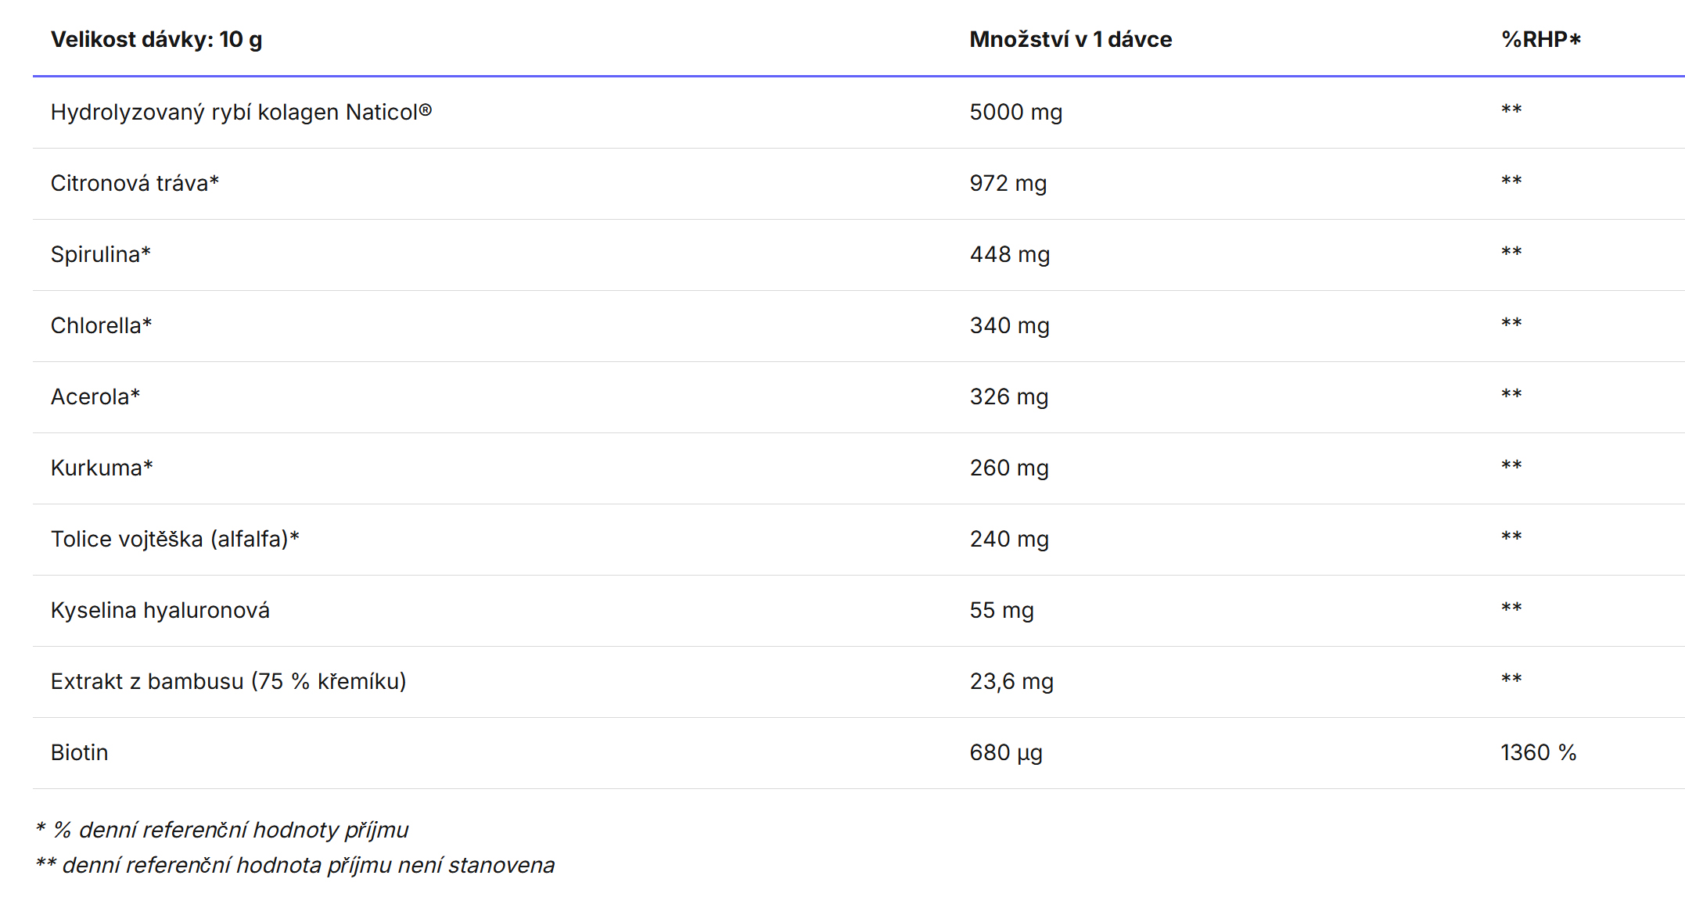Click the 5000 mg amount value

coord(1015,113)
